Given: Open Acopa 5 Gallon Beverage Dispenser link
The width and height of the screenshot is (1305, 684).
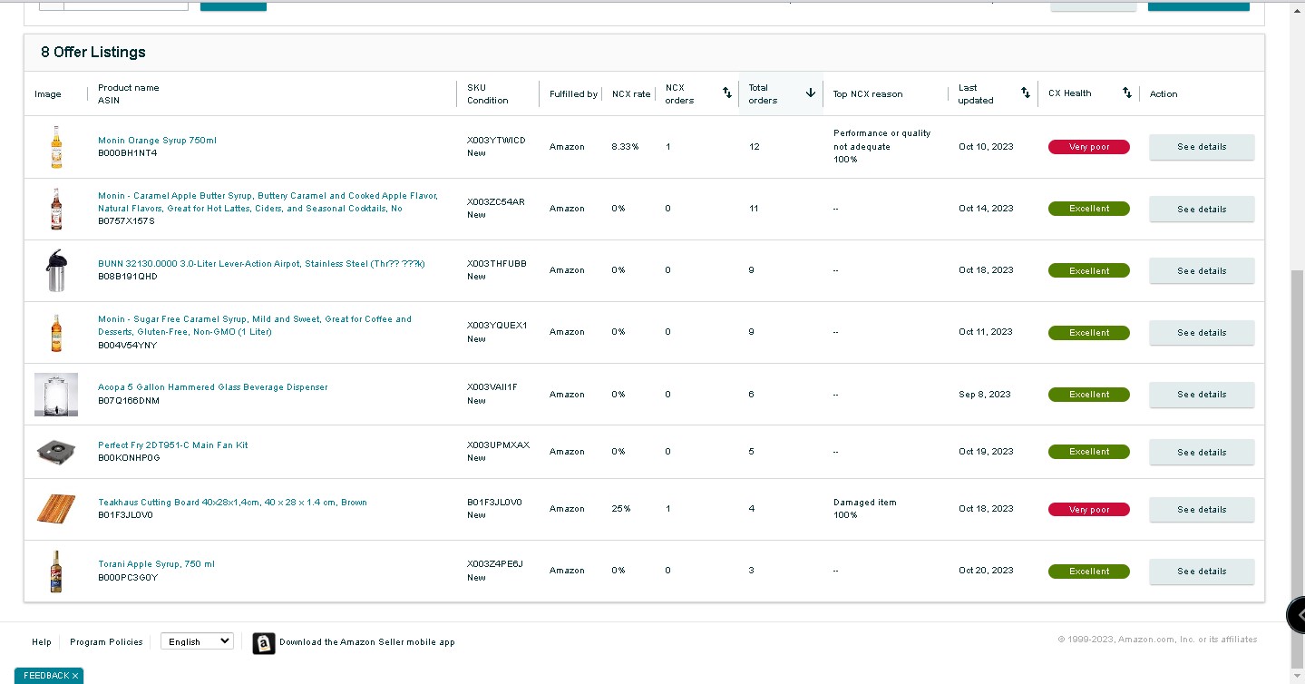Looking at the screenshot, I should [x=213, y=387].
